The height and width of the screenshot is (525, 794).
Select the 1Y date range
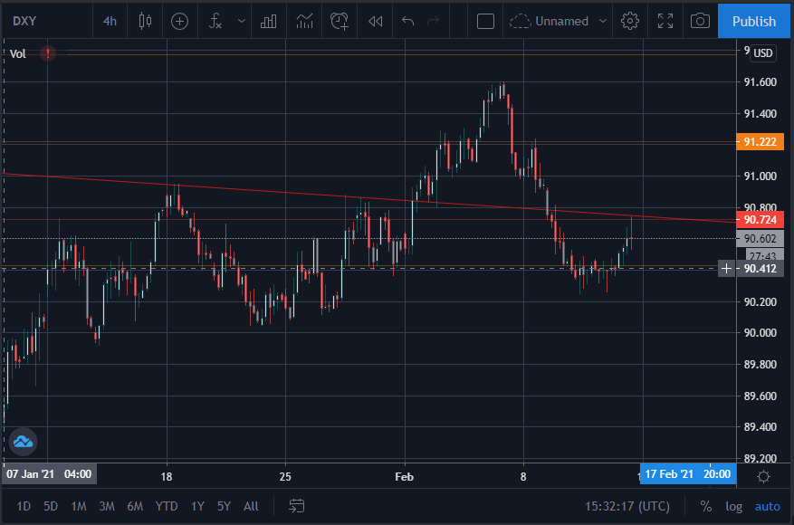click(x=197, y=506)
